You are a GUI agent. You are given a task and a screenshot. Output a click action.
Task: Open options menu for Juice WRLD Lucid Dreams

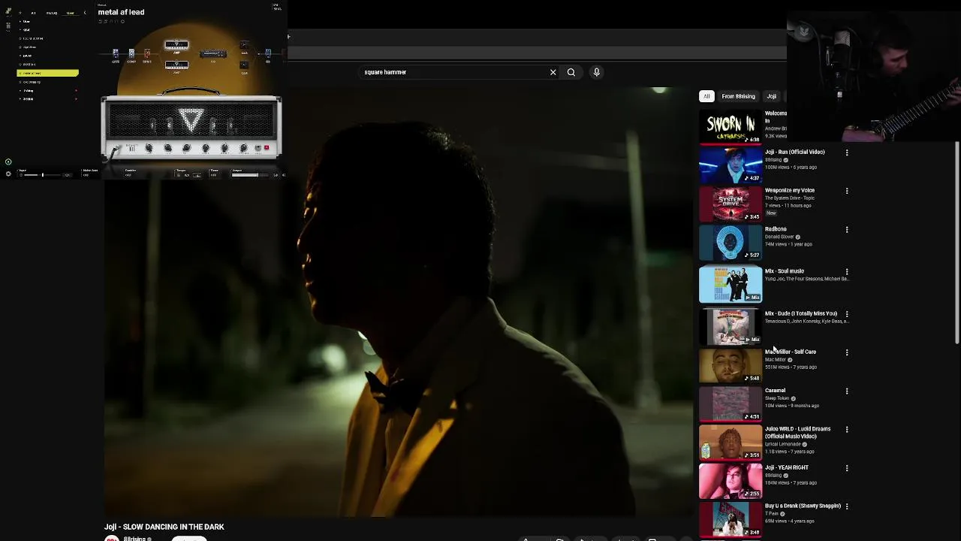(847, 430)
